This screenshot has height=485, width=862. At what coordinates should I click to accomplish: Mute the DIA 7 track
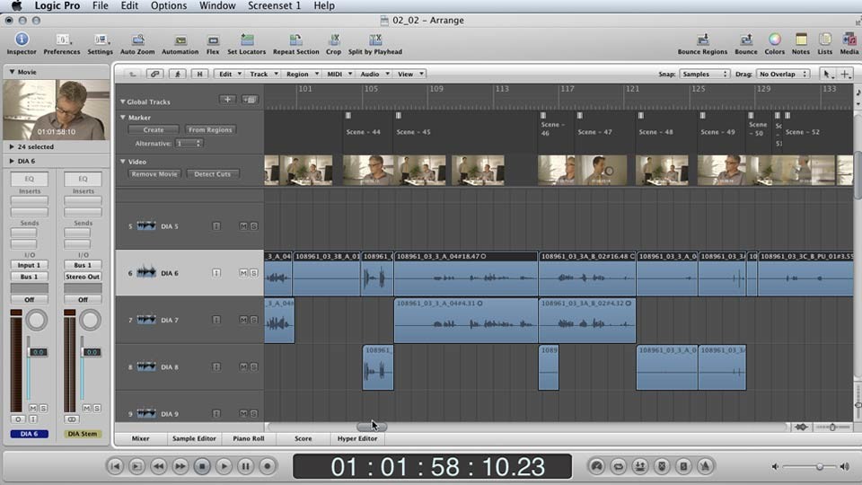click(243, 320)
